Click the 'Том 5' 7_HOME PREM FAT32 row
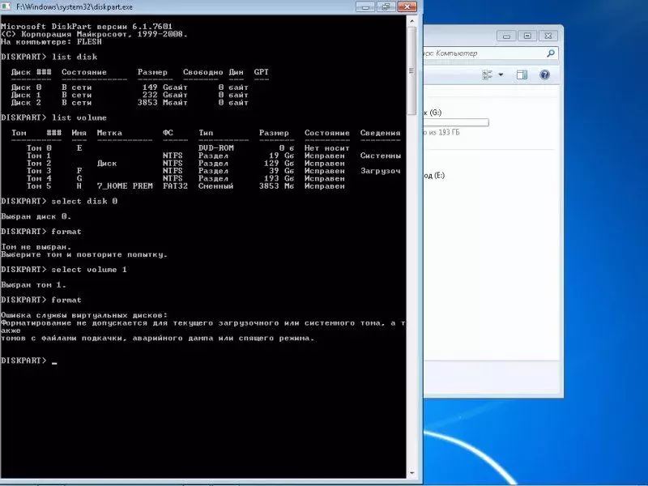Screen dimensions: 648x486 [x=185, y=186]
